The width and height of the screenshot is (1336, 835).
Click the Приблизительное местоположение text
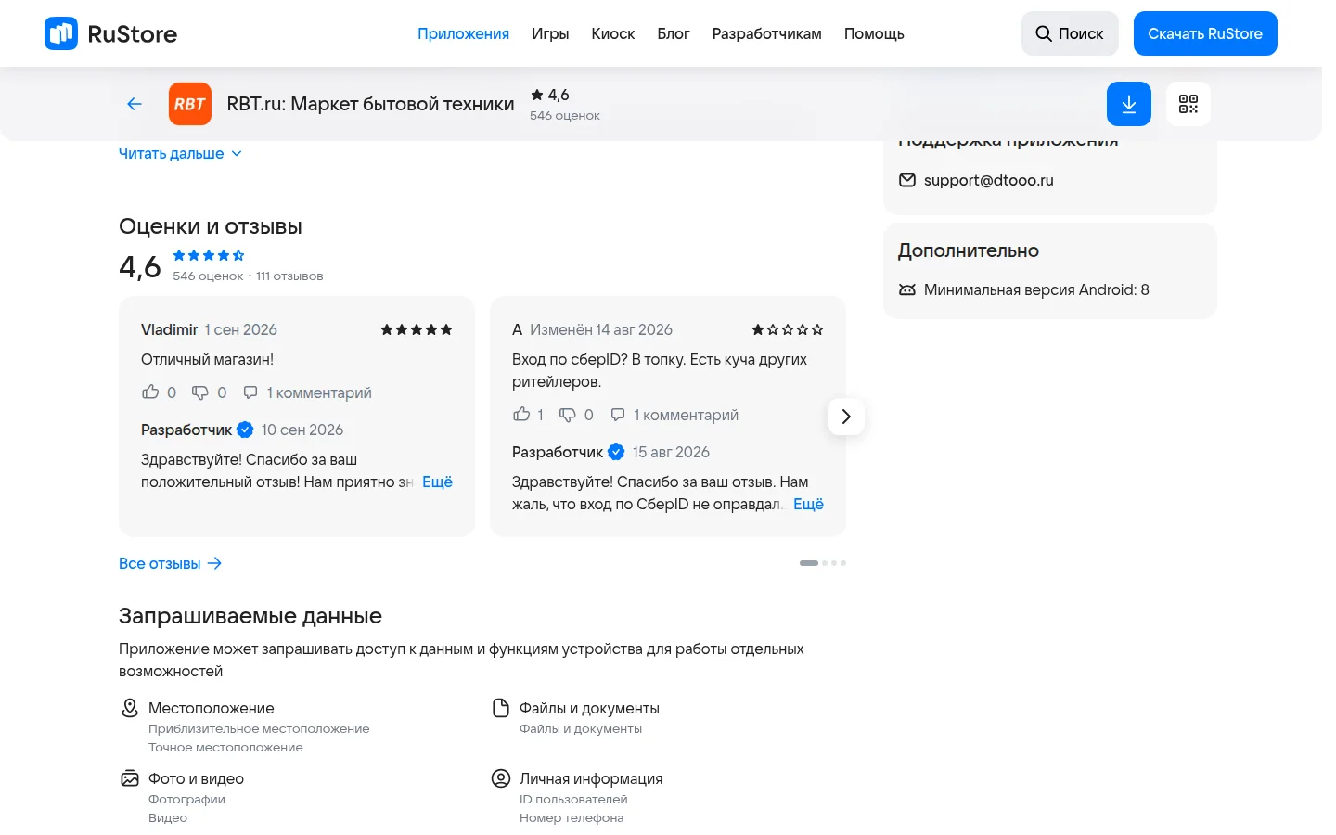[259, 728]
